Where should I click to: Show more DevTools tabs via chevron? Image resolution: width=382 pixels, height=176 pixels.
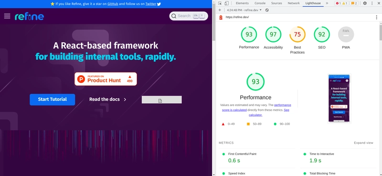(327, 3)
